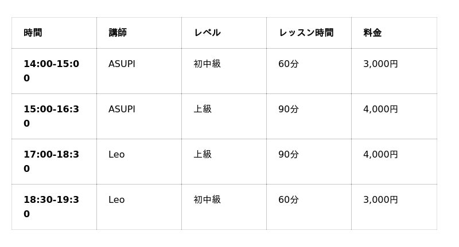The width and height of the screenshot is (459, 247).
Task: Click ASUPI in the 14:00 row
Action: pyautogui.click(x=122, y=64)
